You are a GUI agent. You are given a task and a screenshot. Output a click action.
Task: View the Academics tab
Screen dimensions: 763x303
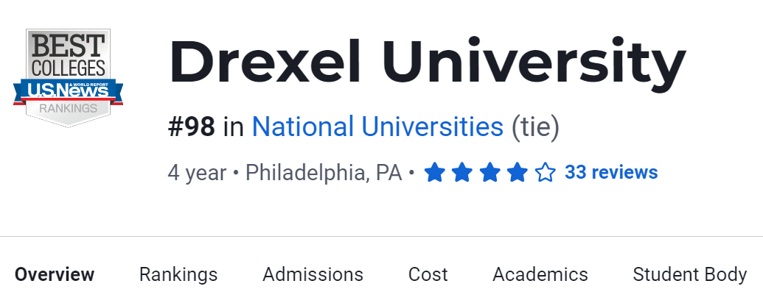coord(540,275)
